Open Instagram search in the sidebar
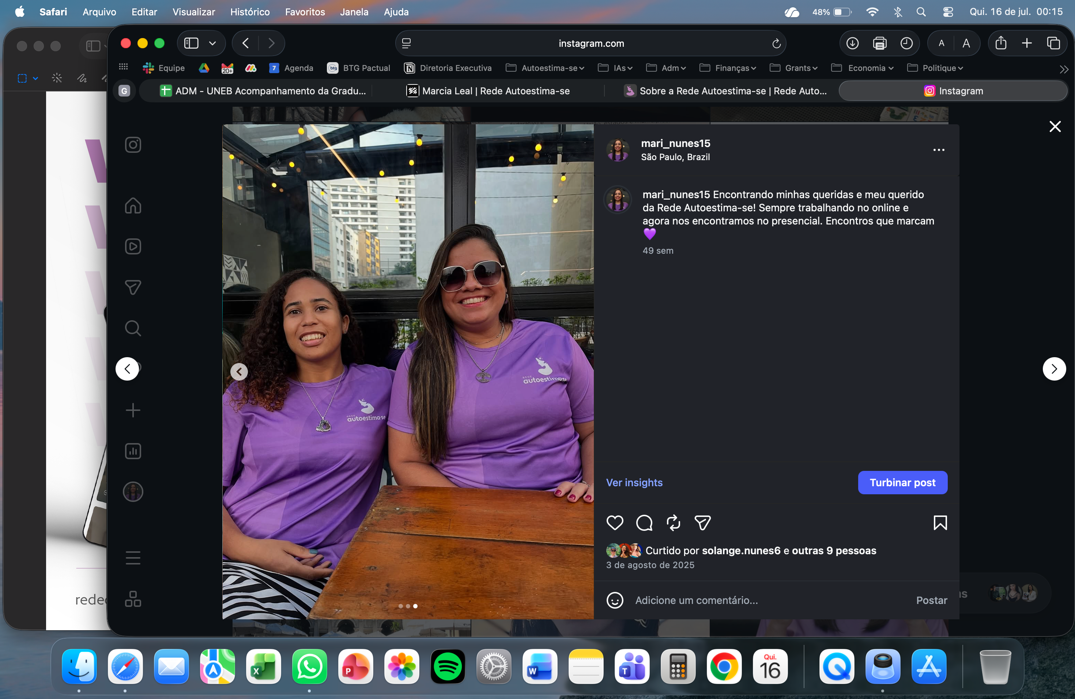 coord(133,328)
